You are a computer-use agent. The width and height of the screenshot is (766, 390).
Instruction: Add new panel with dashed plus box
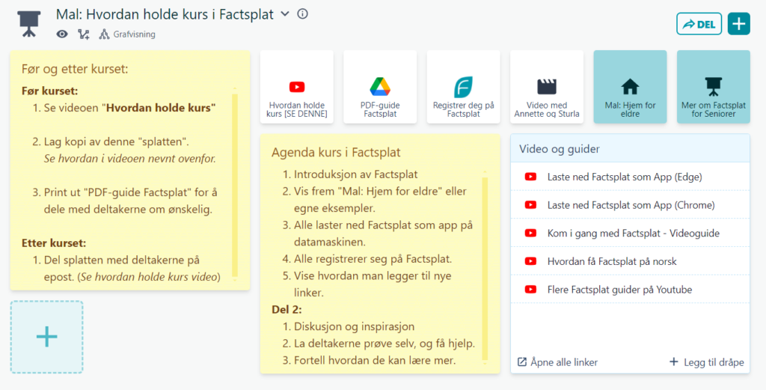tap(46, 337)
